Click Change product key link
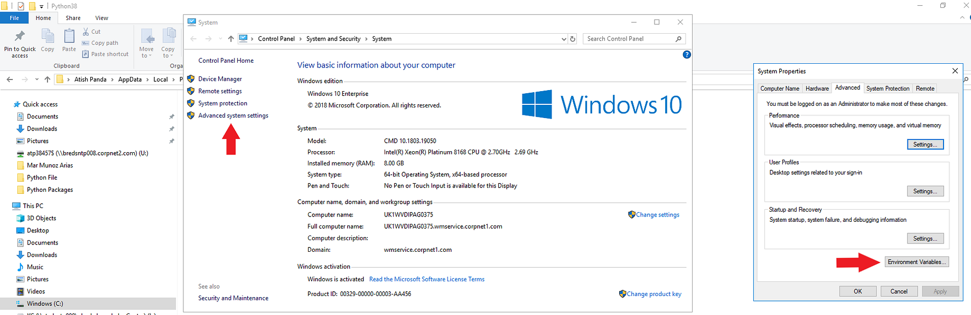Viewport: 971px width, 315px height. point(653,294)
